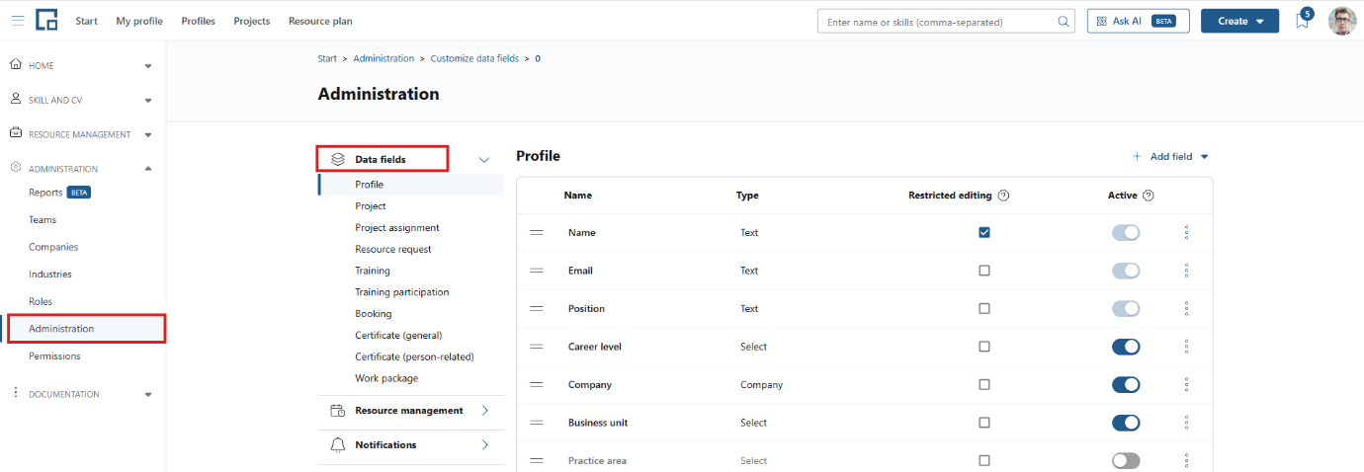The width and height of the screenshot is (1364, 472).
Task: Open the hamburger menu icon
Action: click(x=18, y=21)
